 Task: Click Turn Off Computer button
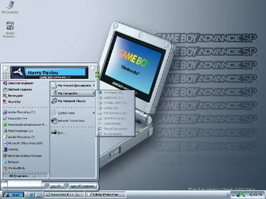[80, 186]
